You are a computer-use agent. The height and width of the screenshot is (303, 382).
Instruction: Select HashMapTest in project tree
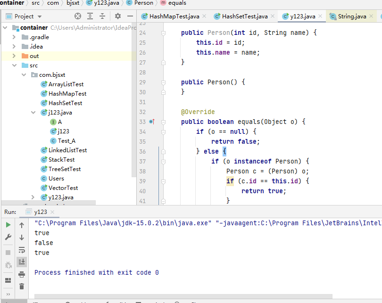(64, 94)
